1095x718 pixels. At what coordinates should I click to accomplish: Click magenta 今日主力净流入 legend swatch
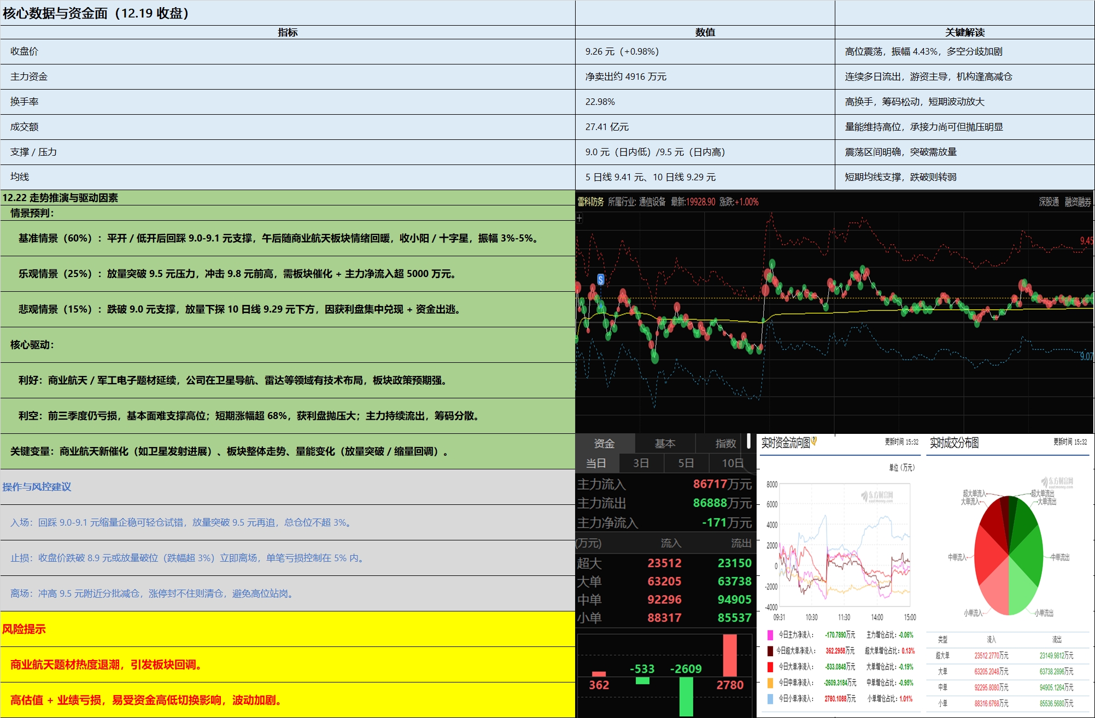(770, 635)
